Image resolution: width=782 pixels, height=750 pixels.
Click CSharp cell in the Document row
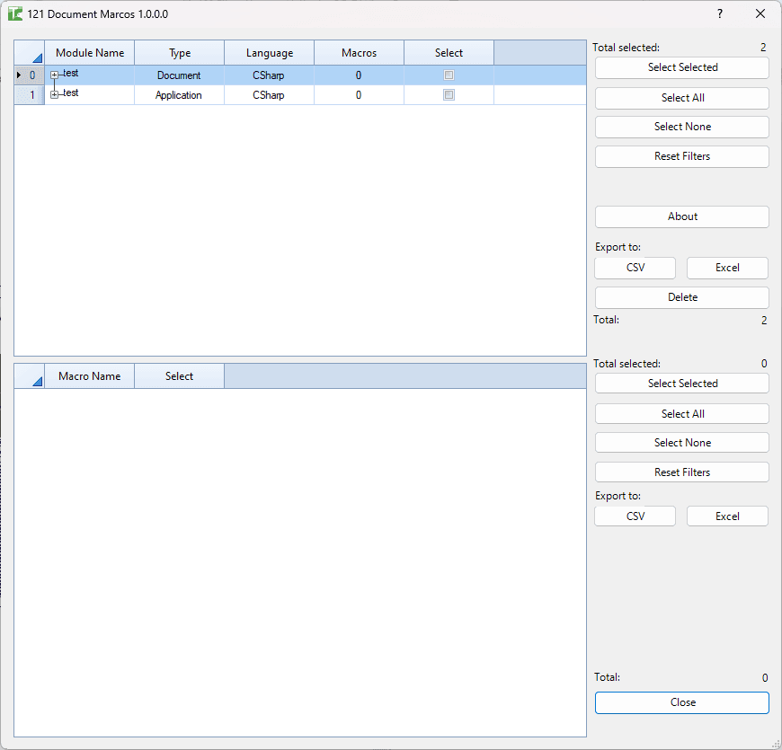(270, 75)
